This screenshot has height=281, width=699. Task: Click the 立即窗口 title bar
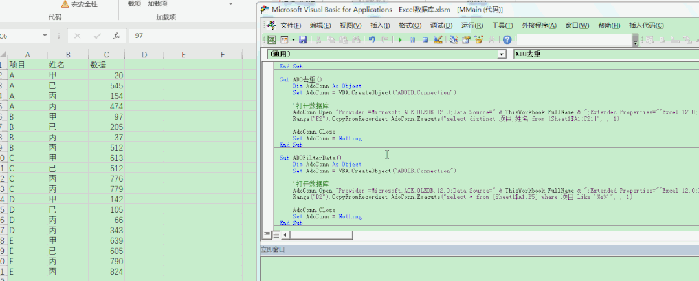coord(480,250)
